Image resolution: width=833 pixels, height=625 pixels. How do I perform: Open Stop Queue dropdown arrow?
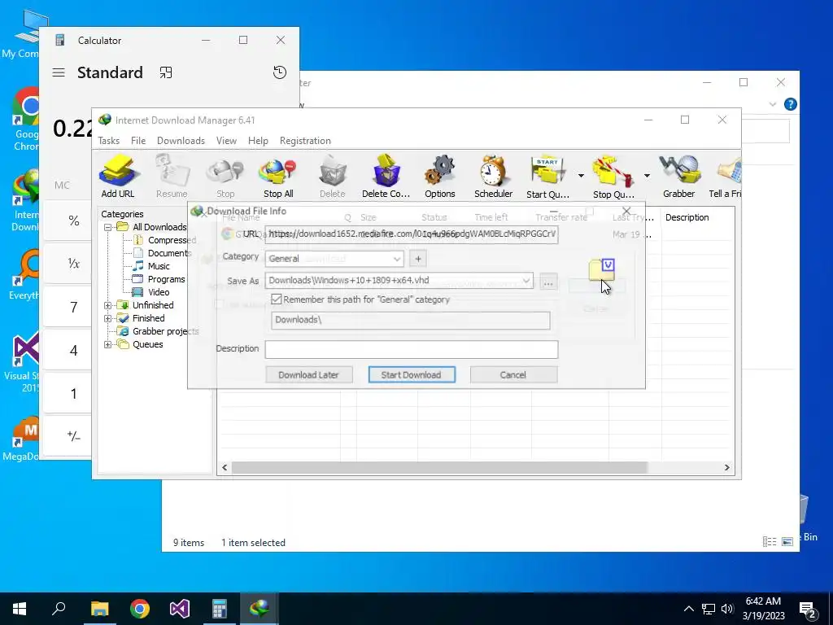647,176
